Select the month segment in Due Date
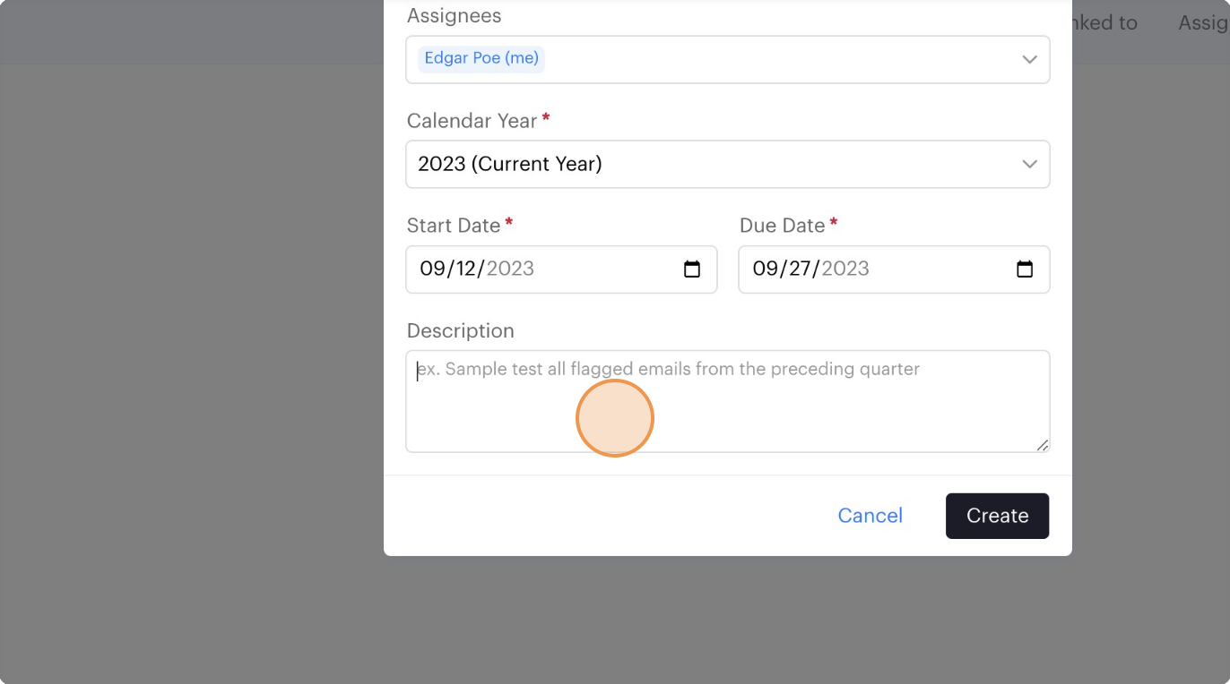The width and height of the screenshot is (1230, 684). (x=765, y=269)
